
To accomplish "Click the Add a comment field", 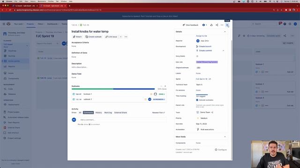I will (x=122, y=120).
